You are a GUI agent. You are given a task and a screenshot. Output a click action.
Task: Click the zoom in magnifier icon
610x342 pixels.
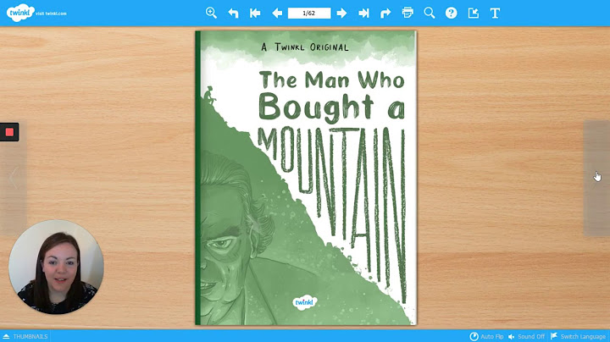click(x=211, y=13)
